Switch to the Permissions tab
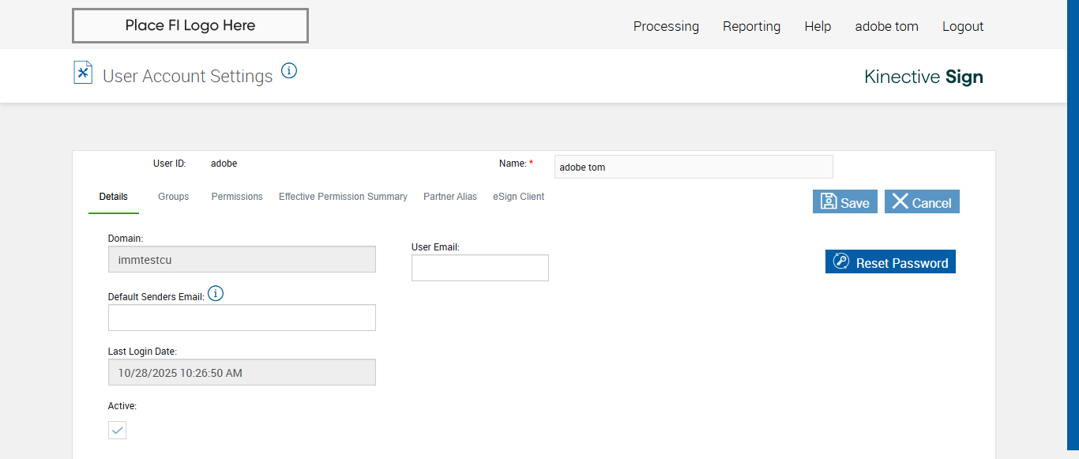The image size is (1079, 459). coord(237,197)
